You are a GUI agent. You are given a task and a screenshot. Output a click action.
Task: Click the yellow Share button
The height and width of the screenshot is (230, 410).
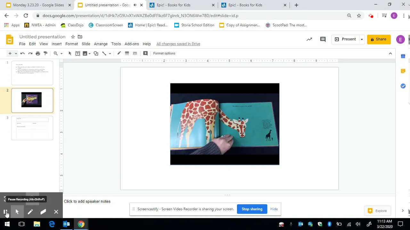pyautogui.click(x=379, y=39)
